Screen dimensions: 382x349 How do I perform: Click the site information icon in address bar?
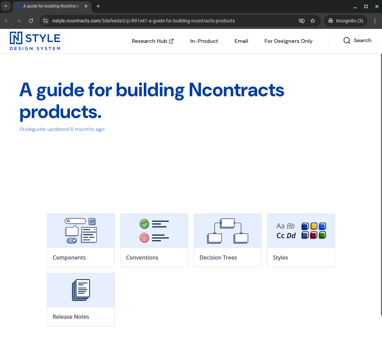click(x=46, y=21)
